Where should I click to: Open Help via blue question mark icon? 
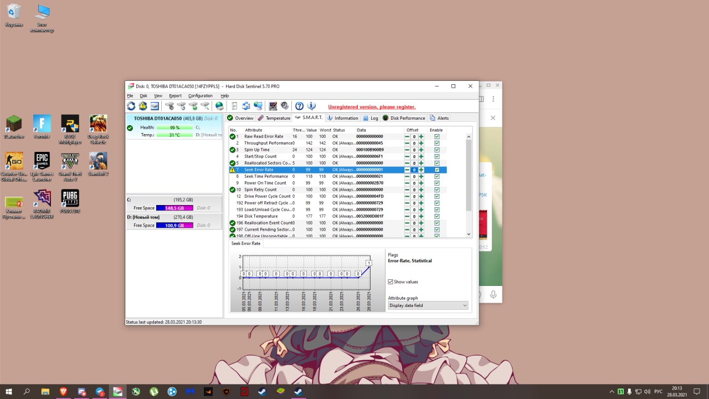299,106
